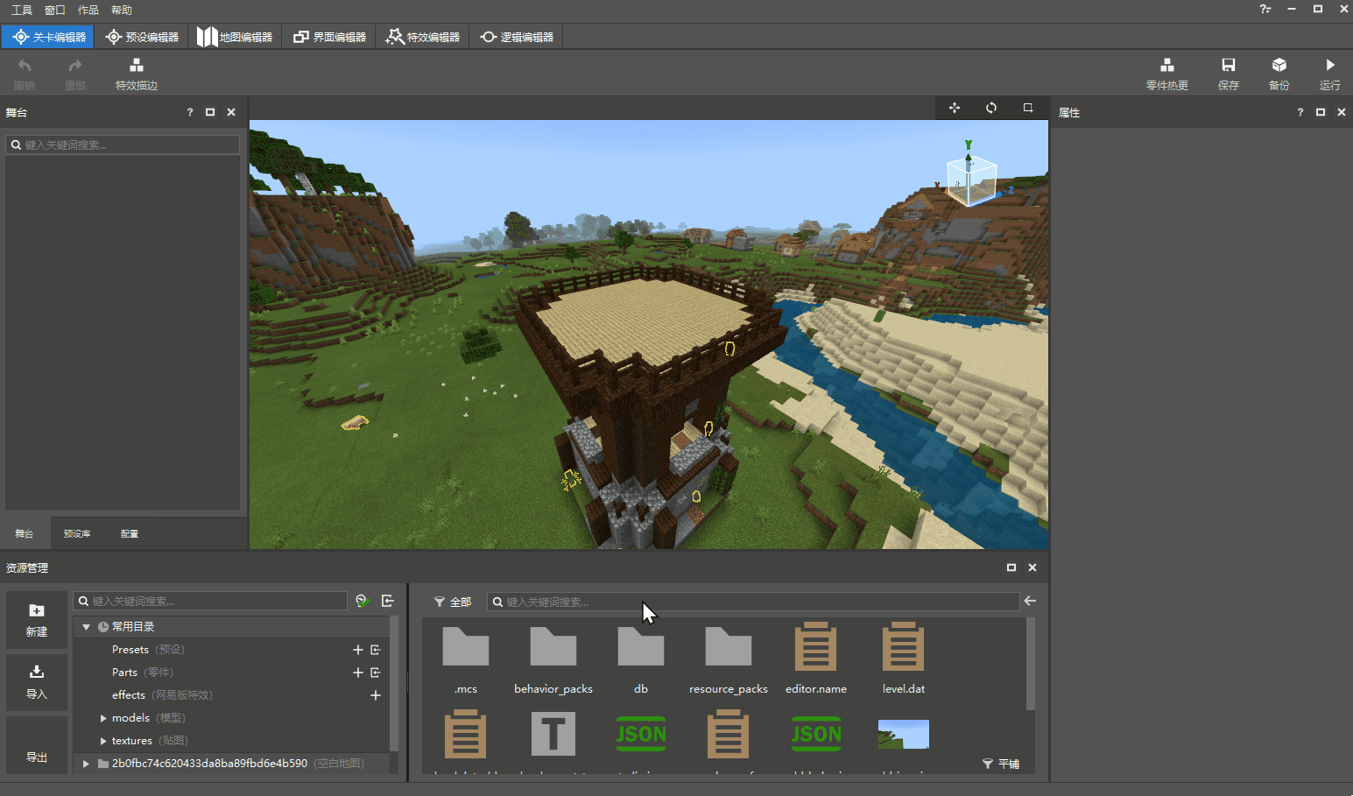
Task: Open the 地图编辑器 map editor tab
Action: (x=235, y=37)
